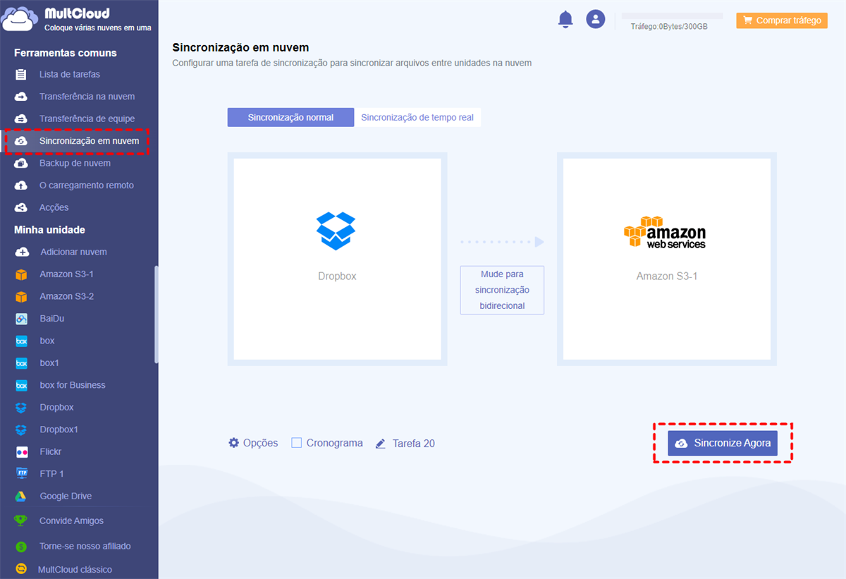Image resolution: width=846 pixels, height=579 pixels.
Task: Click the Amazon S3-2 cube icon
Action: (21, 296)
